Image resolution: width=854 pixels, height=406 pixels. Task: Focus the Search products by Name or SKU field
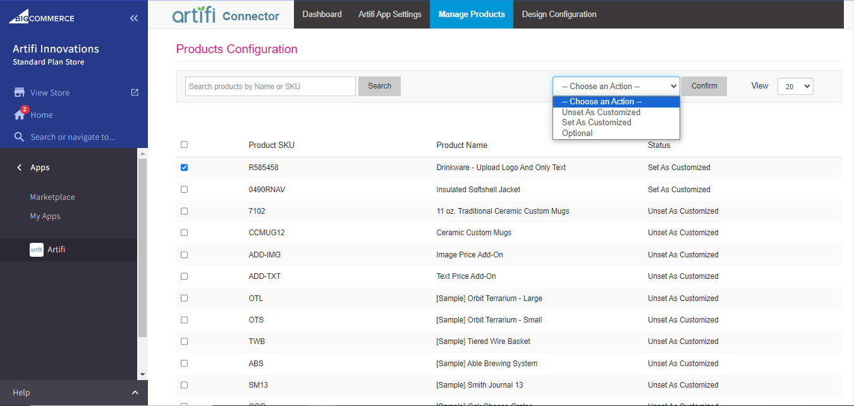pyautogui.click(x=271, y=87)
